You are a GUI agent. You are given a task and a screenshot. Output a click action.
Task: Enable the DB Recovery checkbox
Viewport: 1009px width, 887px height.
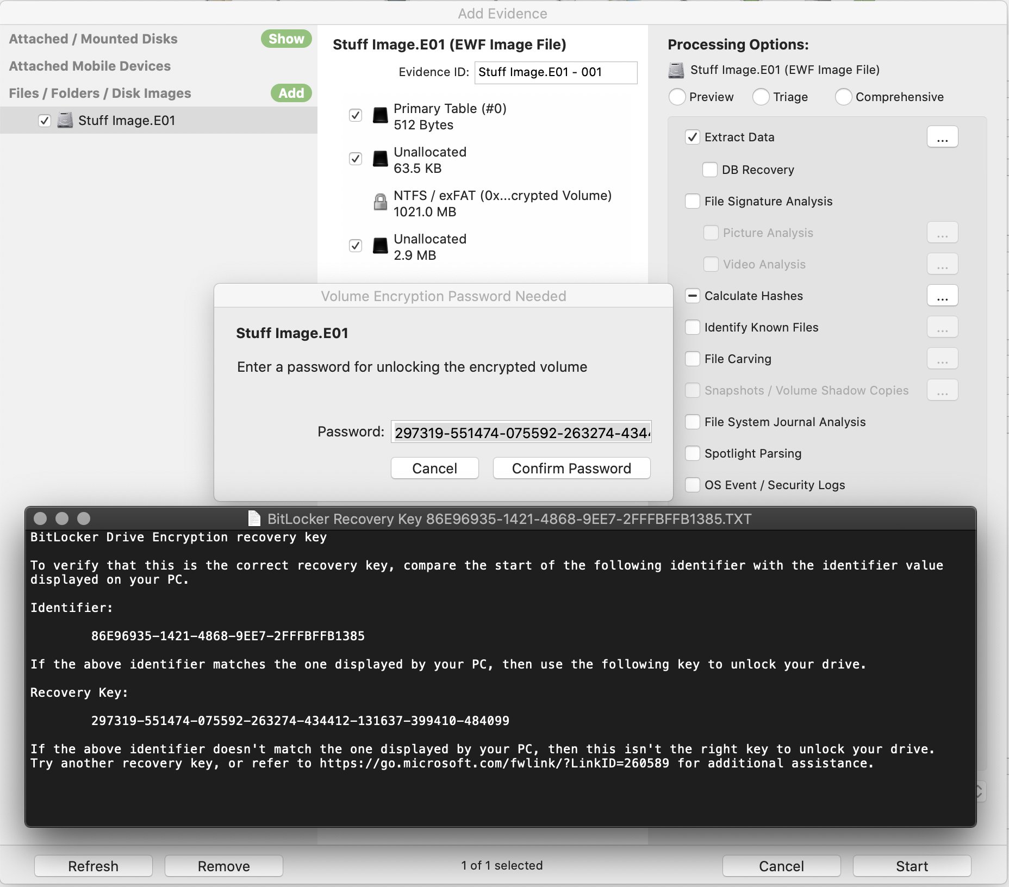click(710, 170)
